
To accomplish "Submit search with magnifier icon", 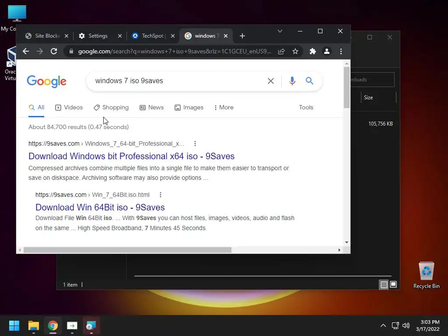I will click(x=309, y=81).
